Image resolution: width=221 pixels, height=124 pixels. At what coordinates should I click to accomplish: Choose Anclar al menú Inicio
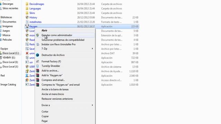[x=53, y=94]
